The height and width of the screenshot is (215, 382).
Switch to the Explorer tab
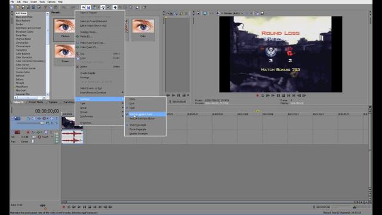[53, 102]
